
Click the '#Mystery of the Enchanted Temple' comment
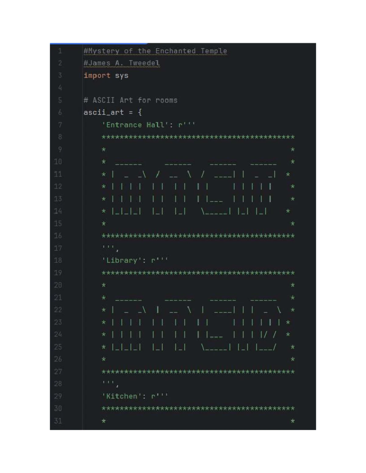pos(155,51)
